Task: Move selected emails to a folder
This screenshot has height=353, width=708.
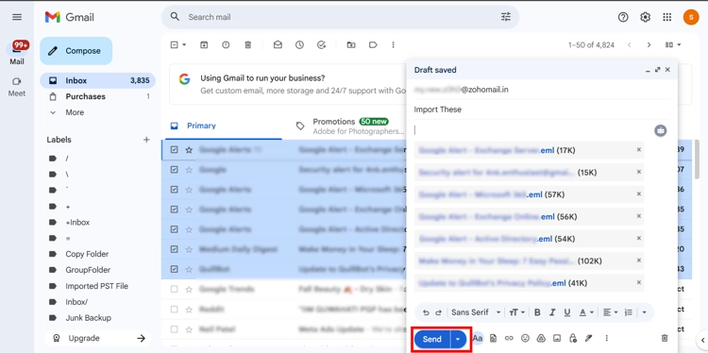Action: (x=351, y=44)
